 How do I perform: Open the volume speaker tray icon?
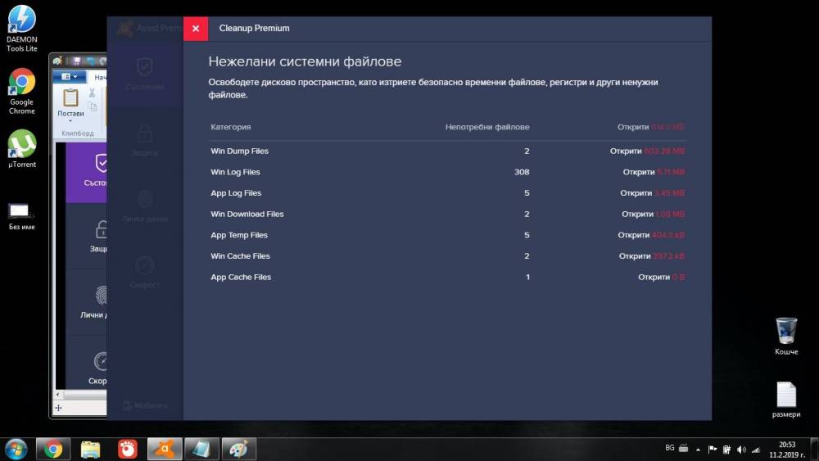(x=741, y=449)
